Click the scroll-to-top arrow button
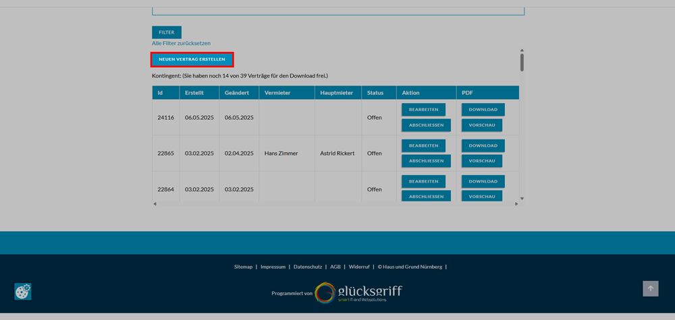 [x=650, y=288]
